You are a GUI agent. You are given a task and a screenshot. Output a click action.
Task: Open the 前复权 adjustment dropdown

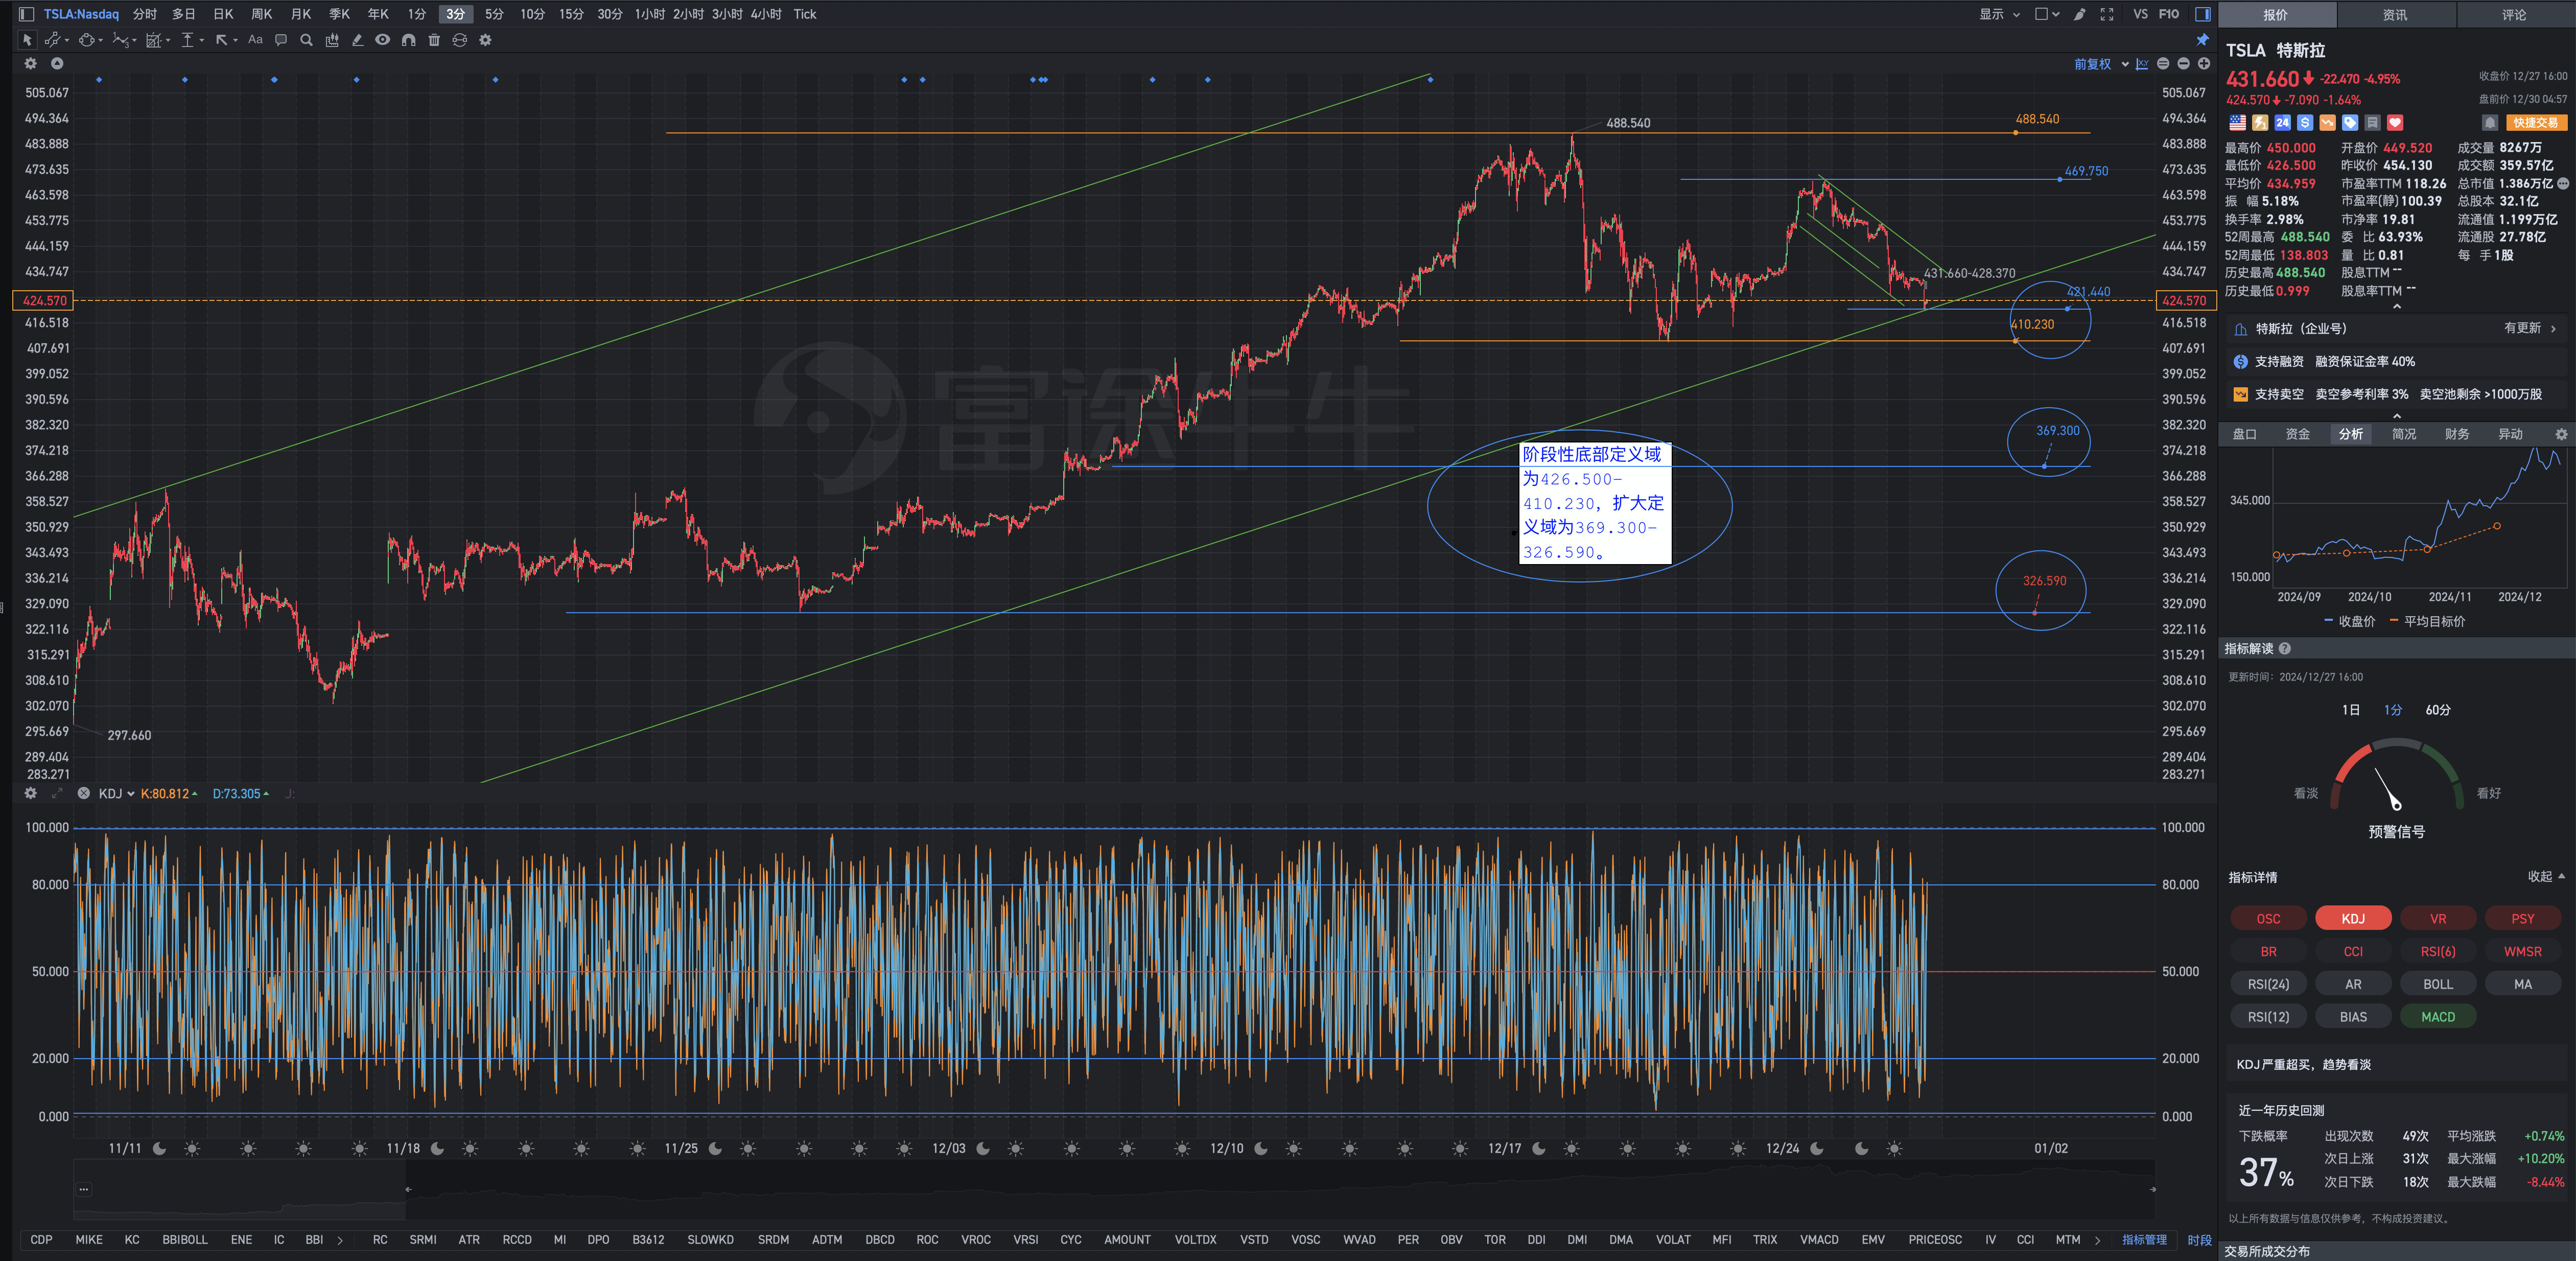[x=2101, y=64]
